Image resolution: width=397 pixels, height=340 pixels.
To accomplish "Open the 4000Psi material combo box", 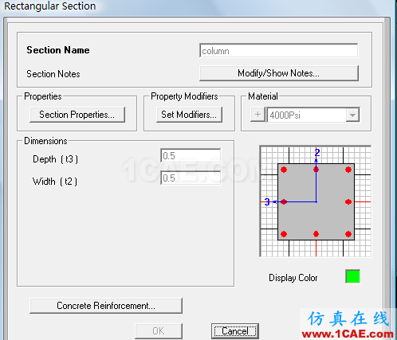I will (x=313, y=115).
